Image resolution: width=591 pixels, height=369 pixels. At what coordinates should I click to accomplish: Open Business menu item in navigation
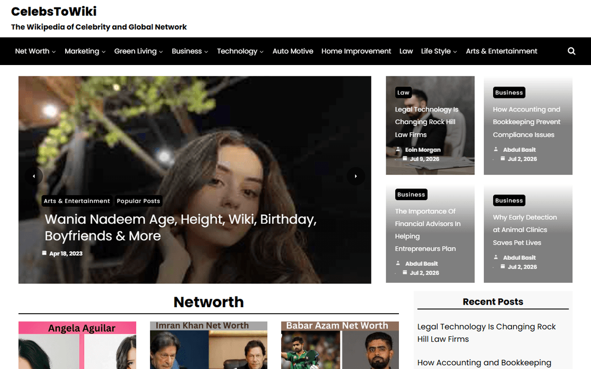[x=187, y=51]
